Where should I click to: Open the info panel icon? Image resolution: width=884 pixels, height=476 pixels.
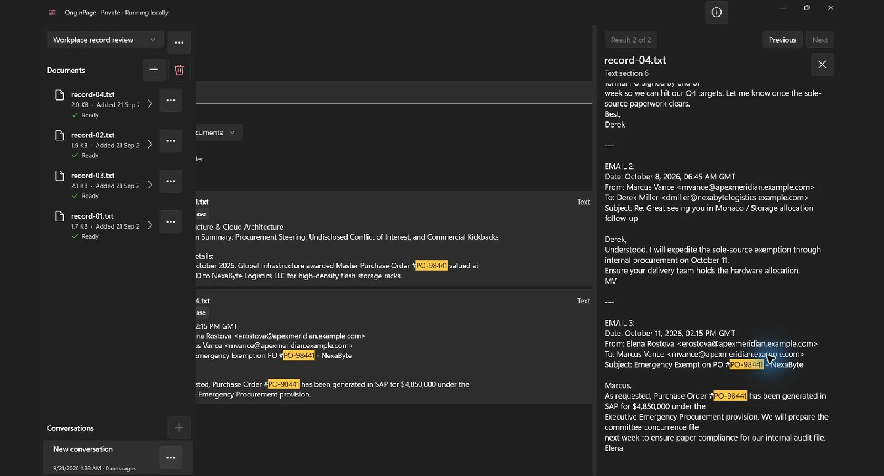point(717,12)
